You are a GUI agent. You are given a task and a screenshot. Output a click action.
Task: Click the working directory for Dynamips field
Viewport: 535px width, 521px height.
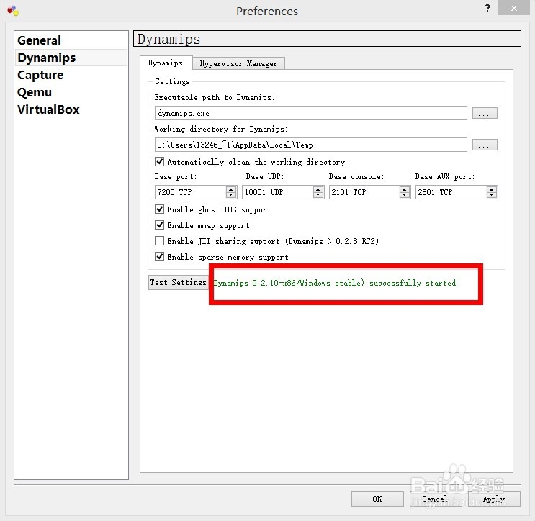[310, 145]
